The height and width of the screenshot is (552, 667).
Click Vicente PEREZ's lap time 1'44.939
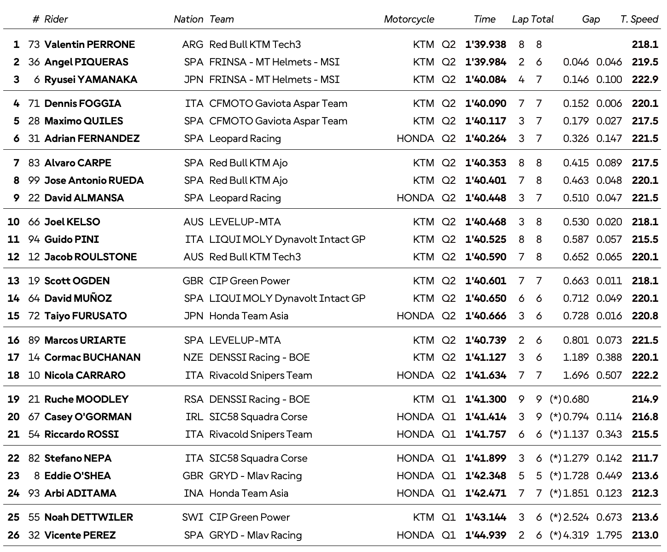tap(486, 535)
